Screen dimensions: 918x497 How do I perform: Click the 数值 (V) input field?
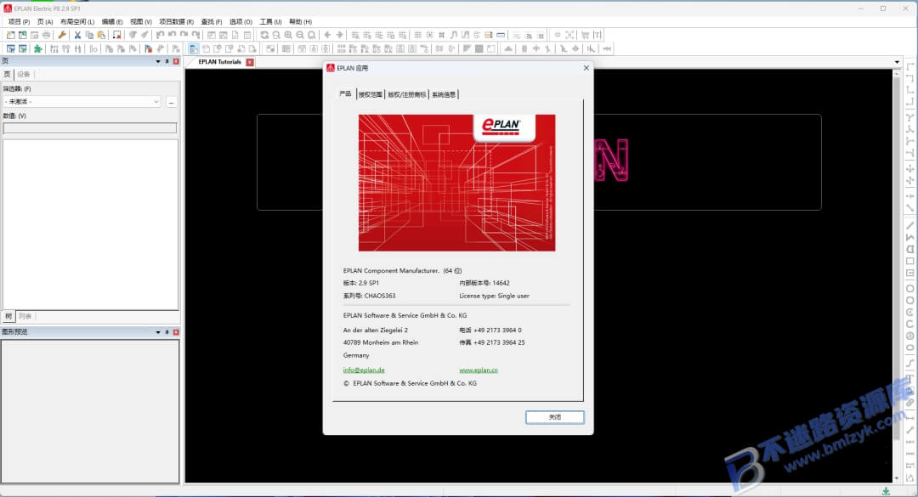pos(89,127)
